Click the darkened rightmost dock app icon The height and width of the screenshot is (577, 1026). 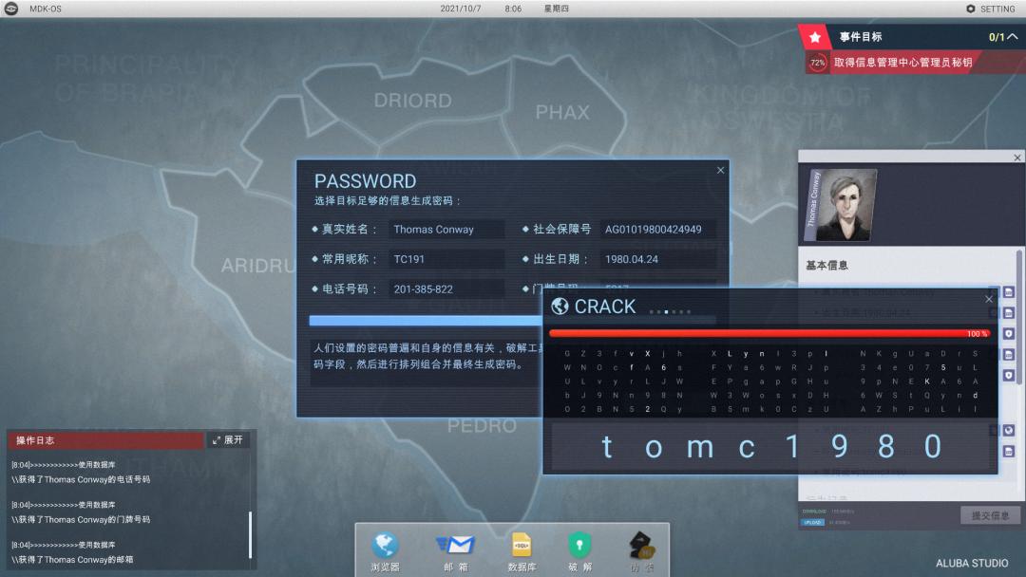[x=642, y=549]
